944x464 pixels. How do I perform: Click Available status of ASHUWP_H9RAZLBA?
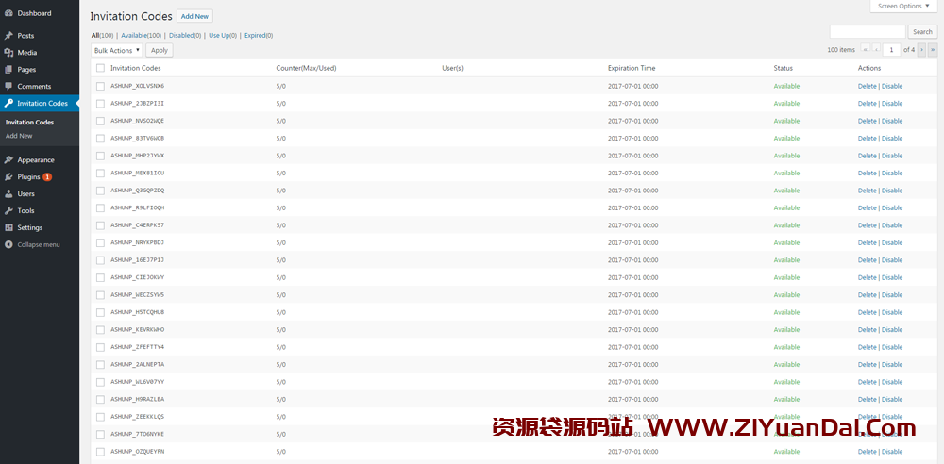point(786,399)
